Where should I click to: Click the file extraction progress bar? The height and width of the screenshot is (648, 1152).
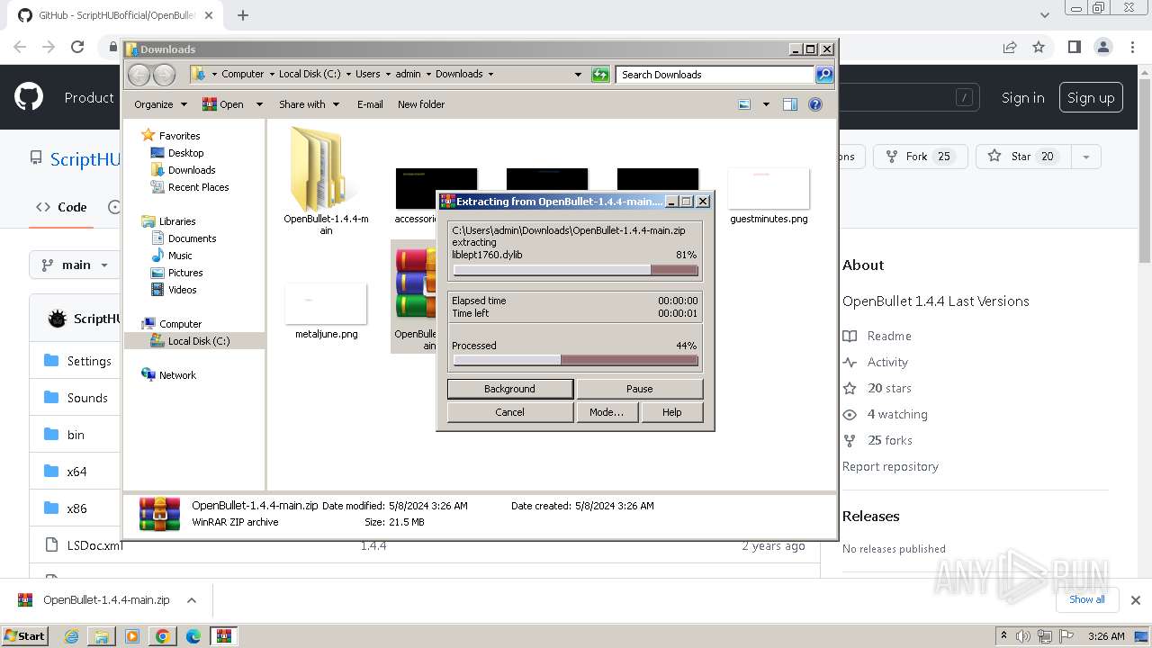[x=575, y=270]
